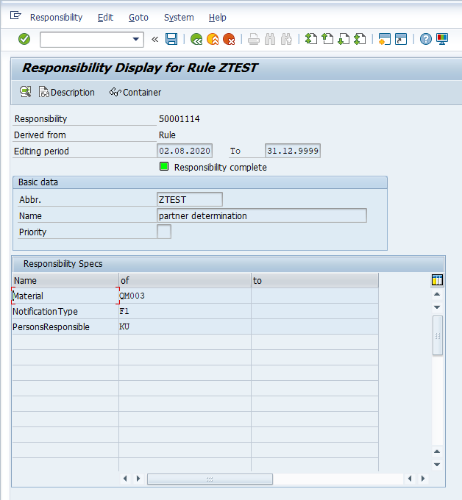Open the Help menu
This screenshot has height=500, width=462.
(218, 17)
